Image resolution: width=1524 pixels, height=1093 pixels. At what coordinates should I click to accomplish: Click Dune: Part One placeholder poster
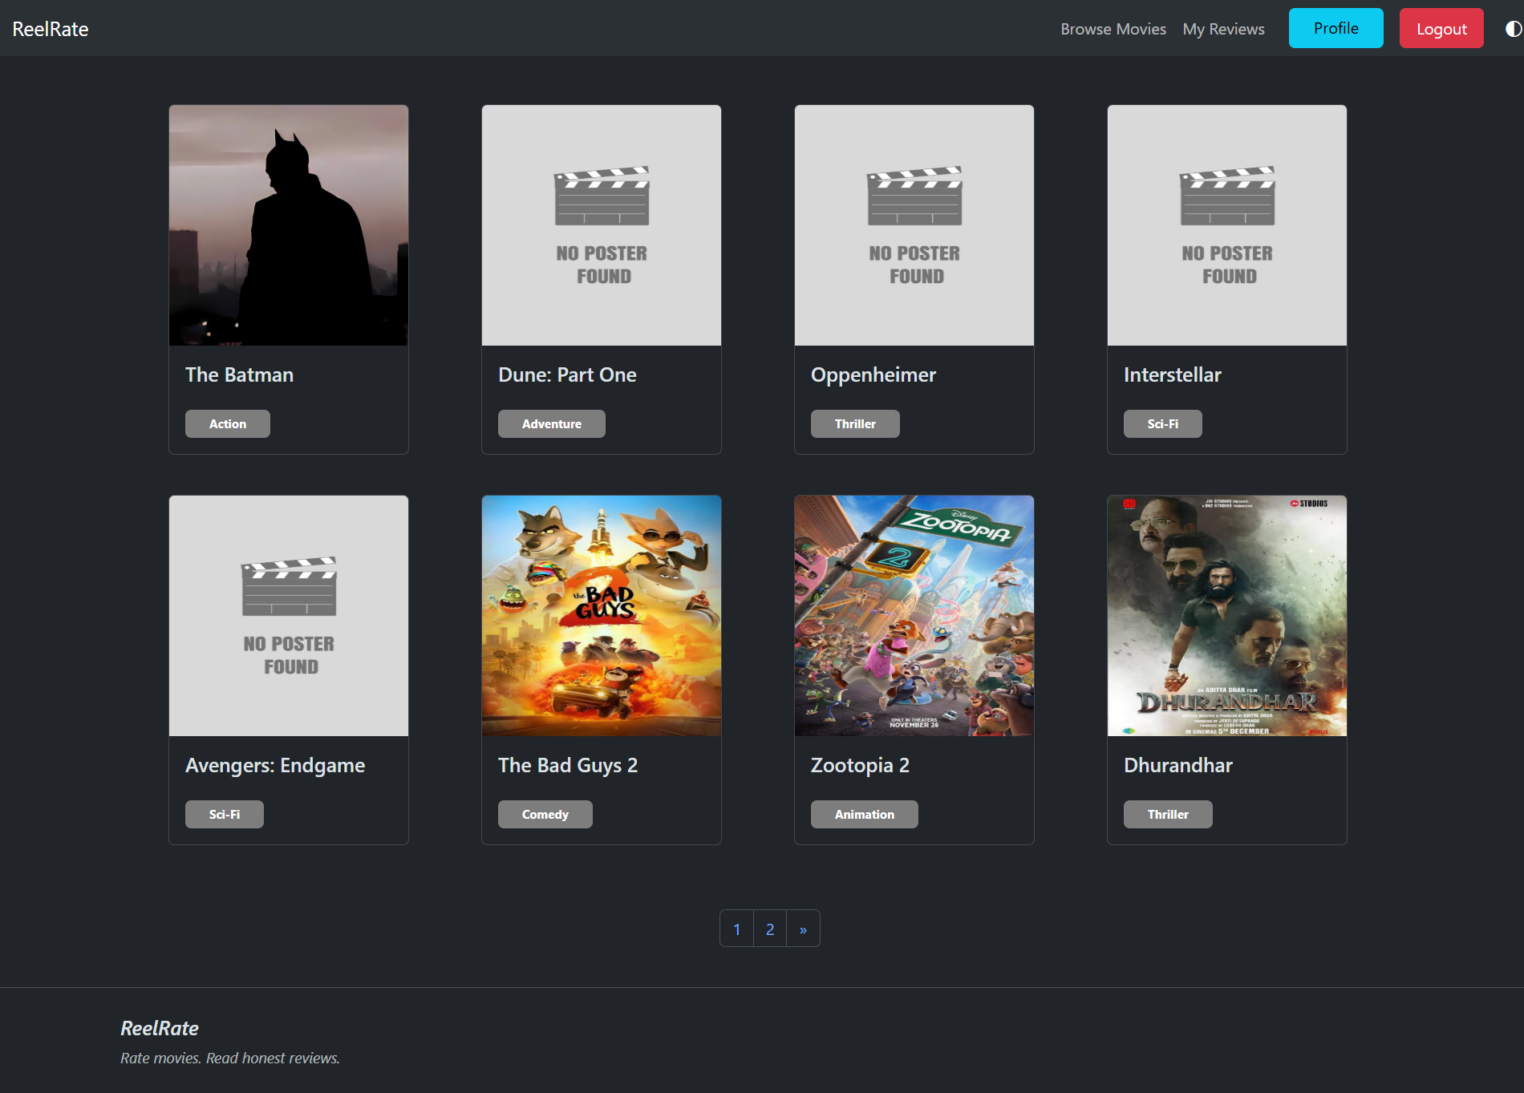point(602,225)
